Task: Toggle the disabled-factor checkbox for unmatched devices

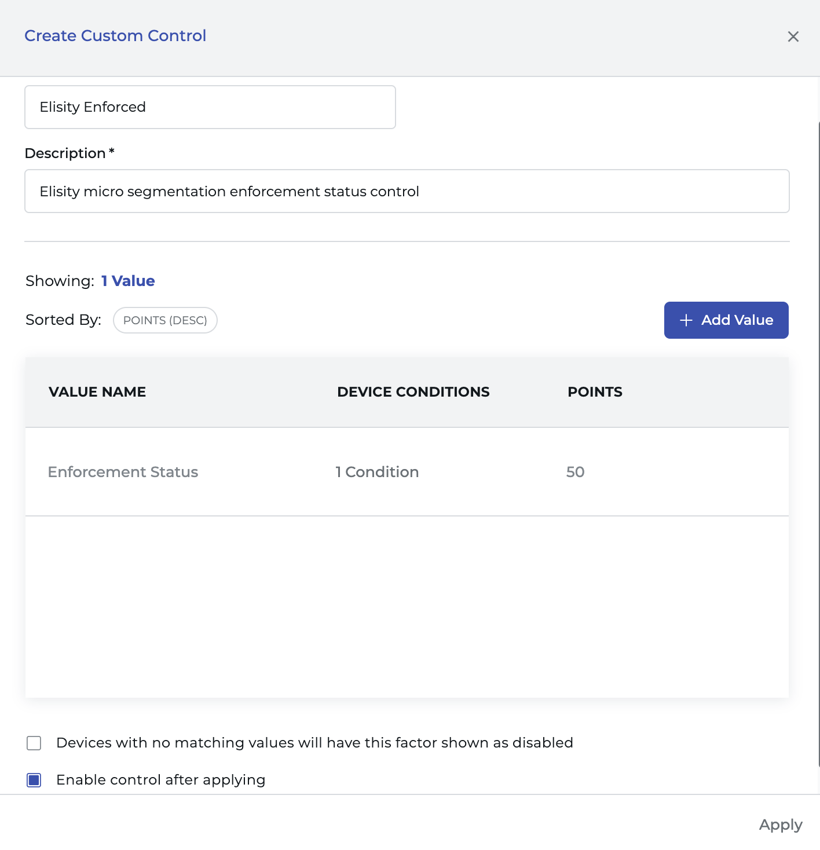Action: pos(34,743)
